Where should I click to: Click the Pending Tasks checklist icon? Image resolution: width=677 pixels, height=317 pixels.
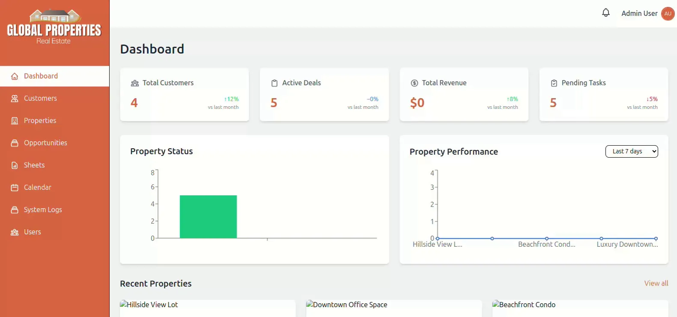[554, 83]
